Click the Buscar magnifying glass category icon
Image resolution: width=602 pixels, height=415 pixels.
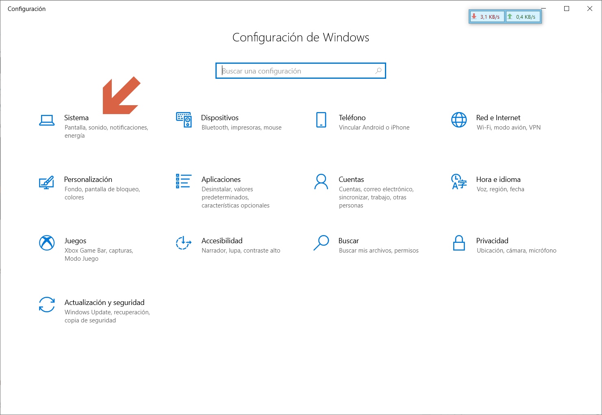pos(321,243)
